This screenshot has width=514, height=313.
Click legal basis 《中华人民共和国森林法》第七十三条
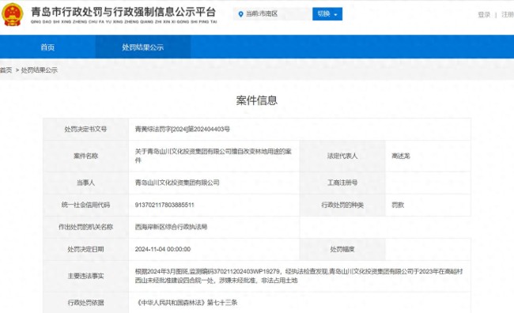click(x=186, y=303)
